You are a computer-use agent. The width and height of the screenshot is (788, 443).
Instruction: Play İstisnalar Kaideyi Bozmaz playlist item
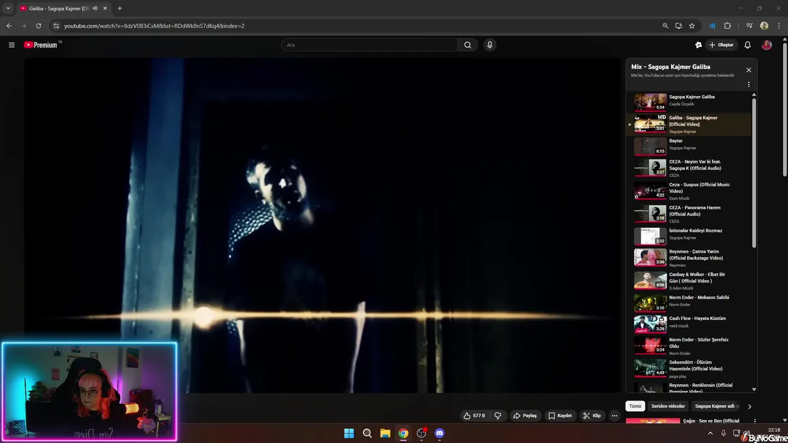coord(689,236)
